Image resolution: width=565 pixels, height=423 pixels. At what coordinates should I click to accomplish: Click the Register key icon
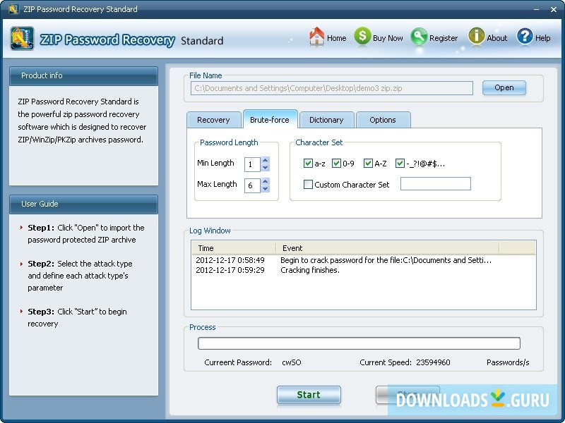(419, 37)
